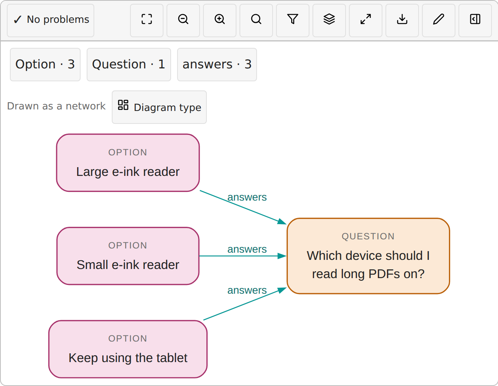Click the pencil edit icon

click(x=439, y=21)
